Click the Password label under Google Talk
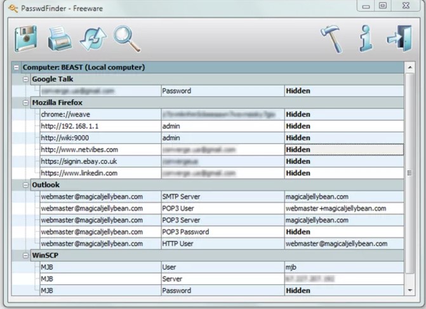 (x=223, y=91)
